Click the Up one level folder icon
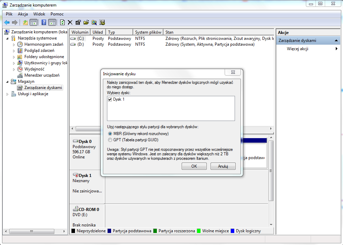Image resolution: width=343 pixels, height=245 pixels. point(25,22)
